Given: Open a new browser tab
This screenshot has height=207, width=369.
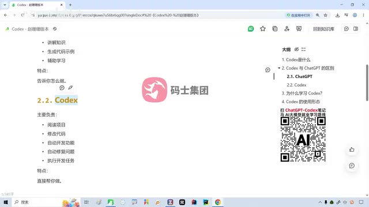Looking at the screenshot, I should (x=70, y=5).
